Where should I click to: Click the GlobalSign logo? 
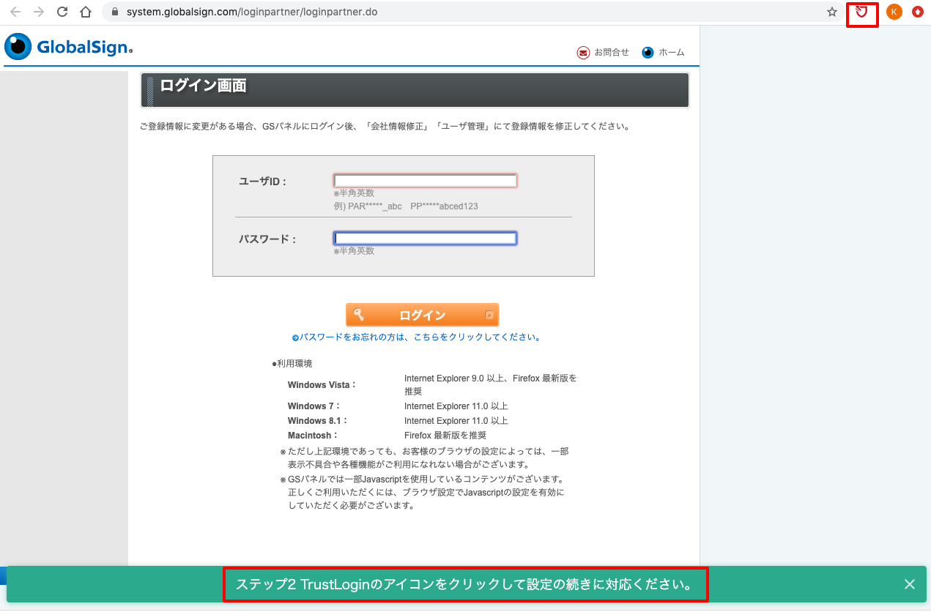coord(69,47)
